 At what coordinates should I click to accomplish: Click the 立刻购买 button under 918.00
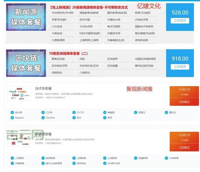pos(180,67)
